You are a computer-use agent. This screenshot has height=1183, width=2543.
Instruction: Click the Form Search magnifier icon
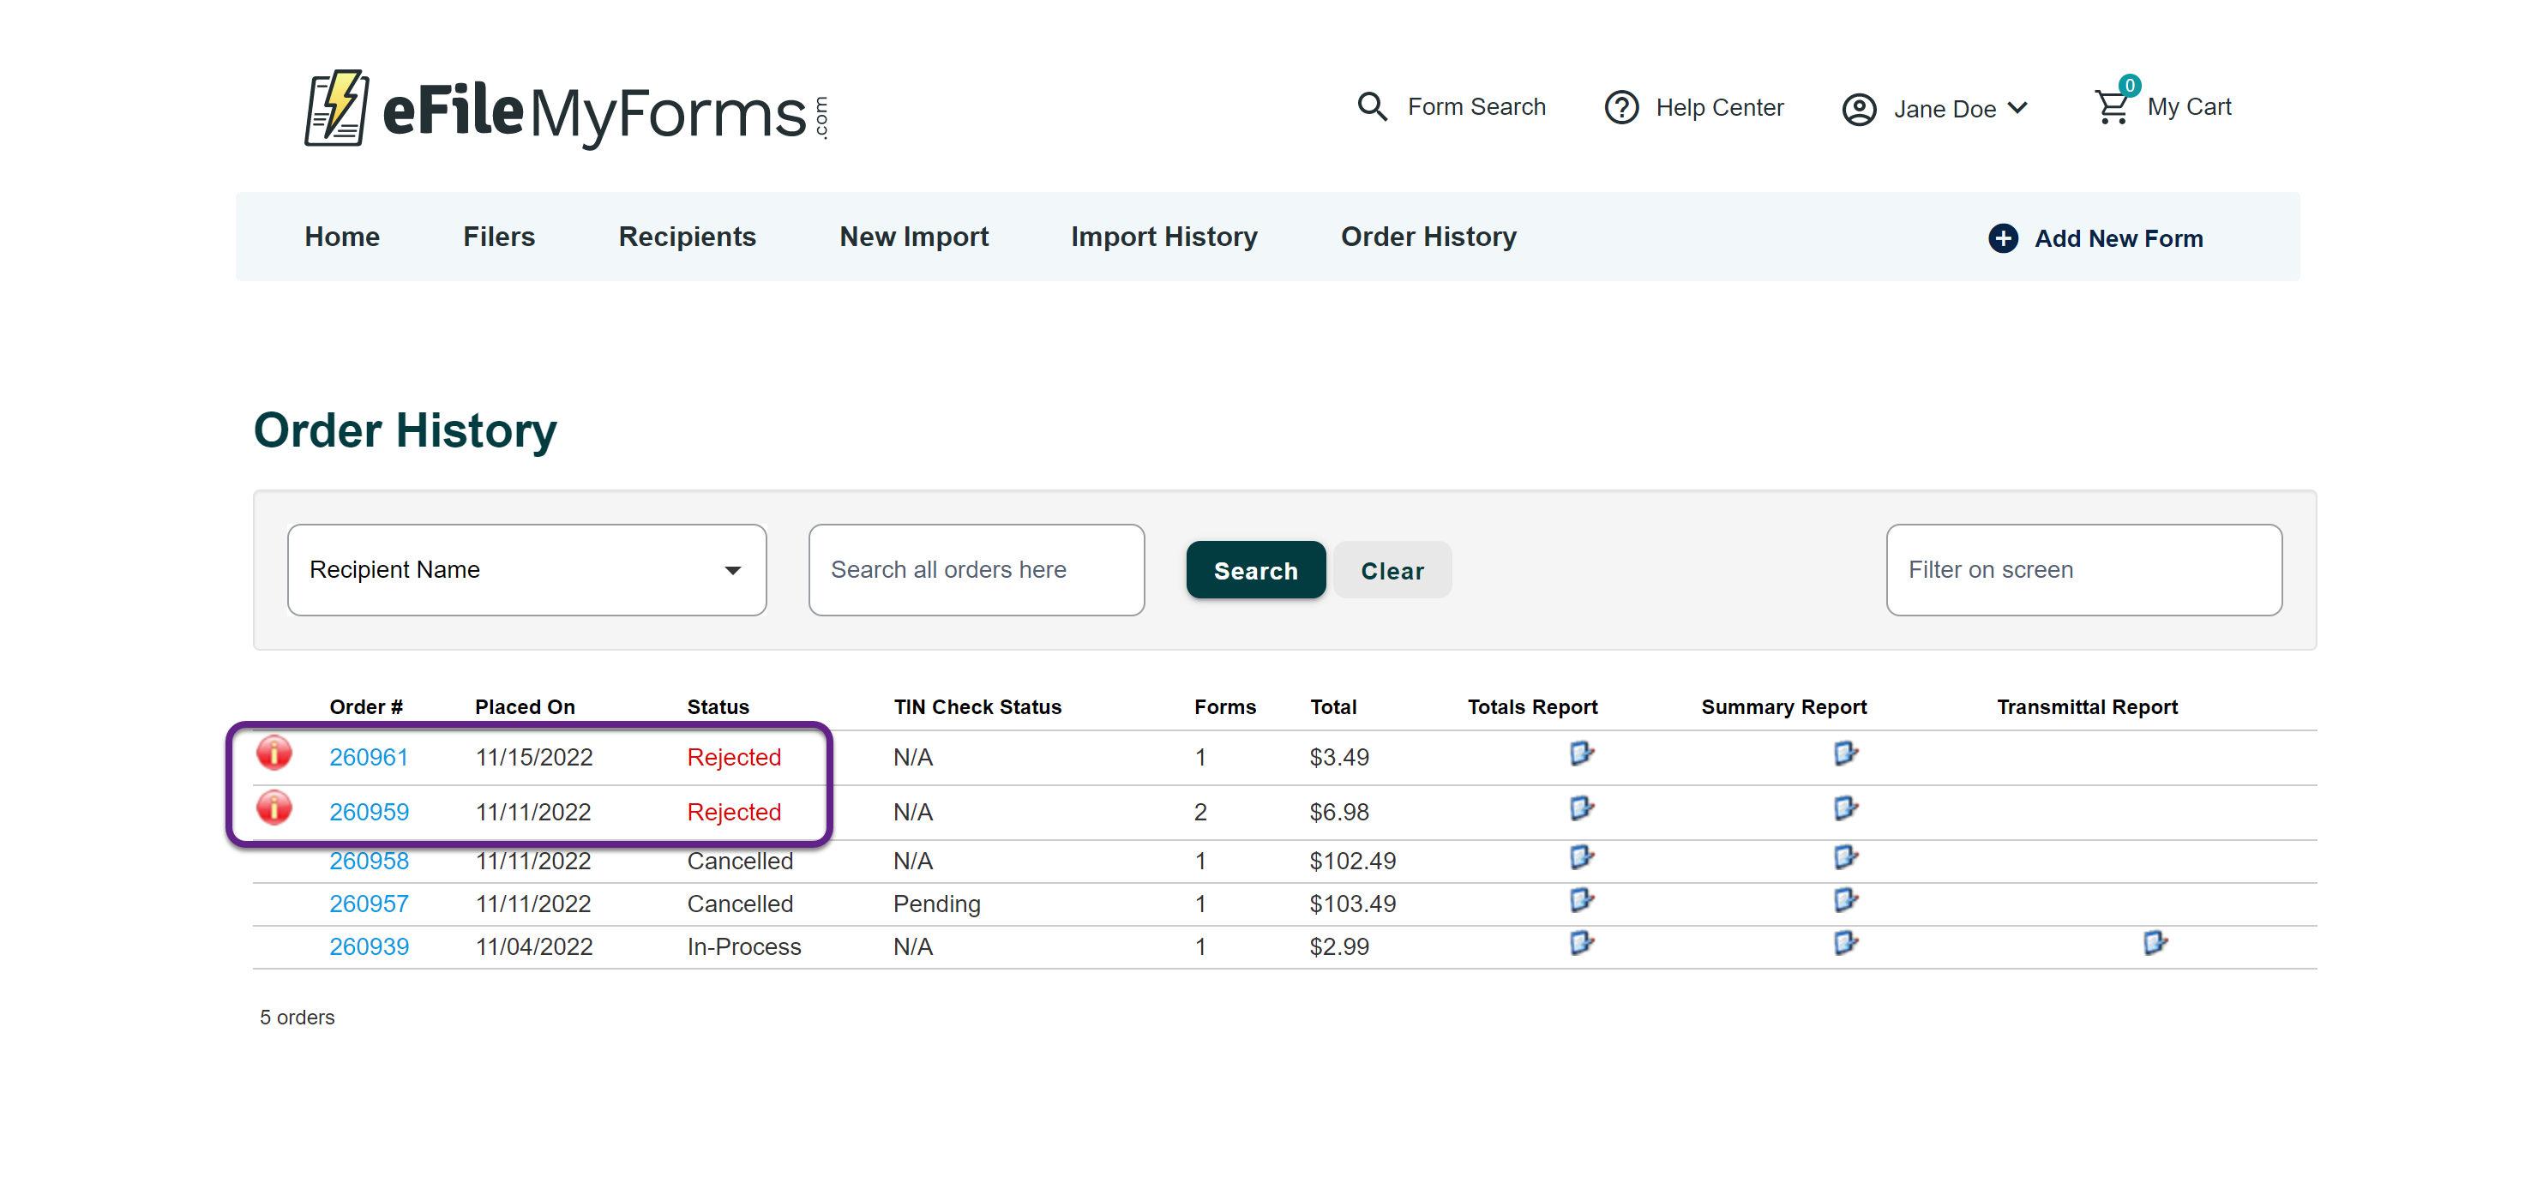[x=1372, y=105]
